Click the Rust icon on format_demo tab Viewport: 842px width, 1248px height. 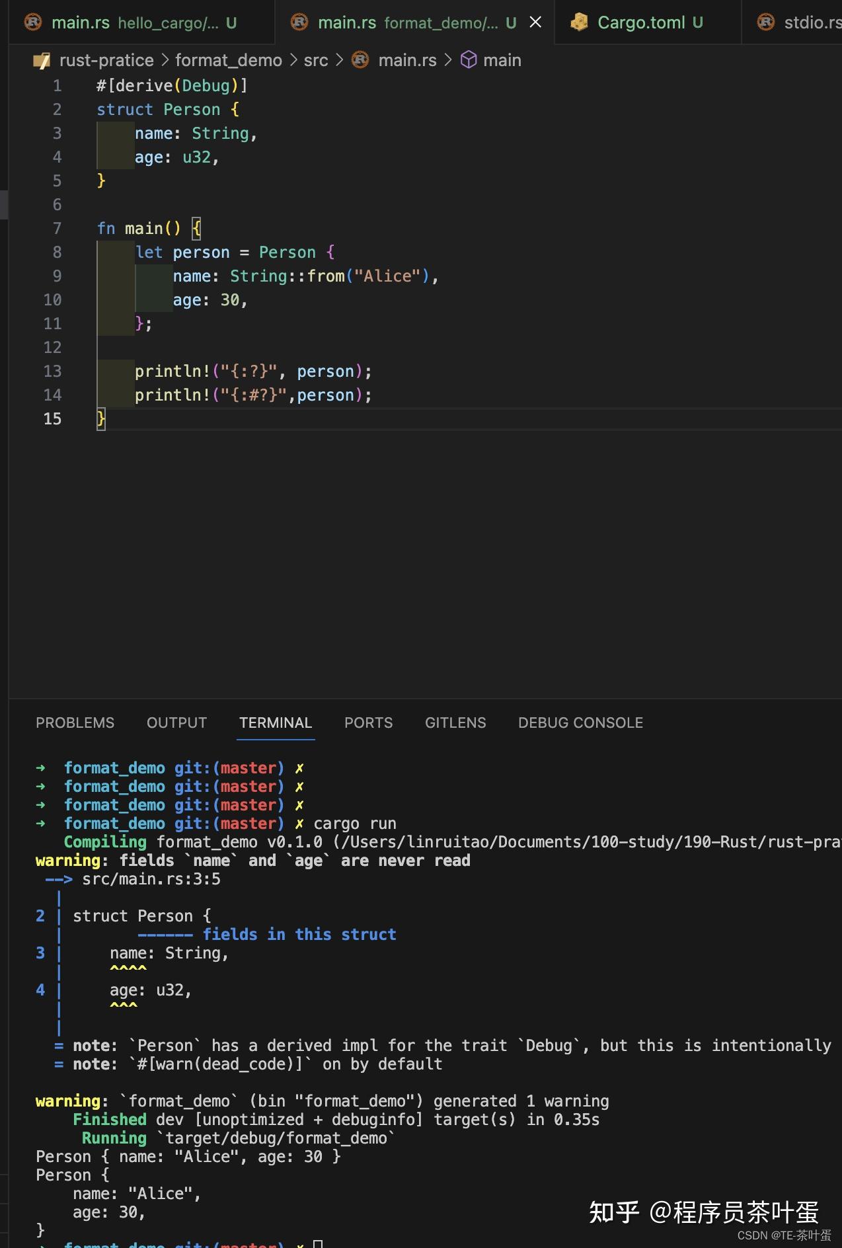click(x=299, y=22)
